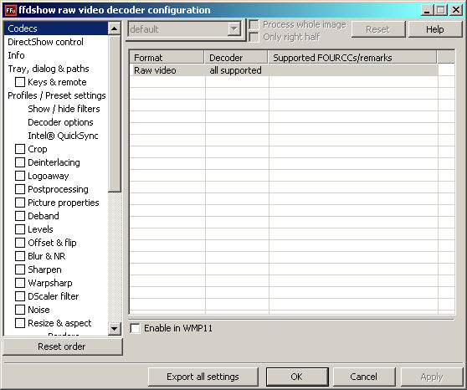467x390 pixels.
Task: Close the configuration window
Action: tap(456, 10)
